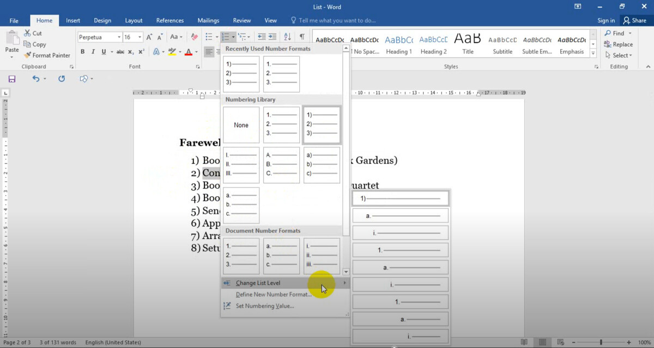This screenshot has width=654, height=348.
Task: Toggle Italic formatting
Action: click(93, 52)
